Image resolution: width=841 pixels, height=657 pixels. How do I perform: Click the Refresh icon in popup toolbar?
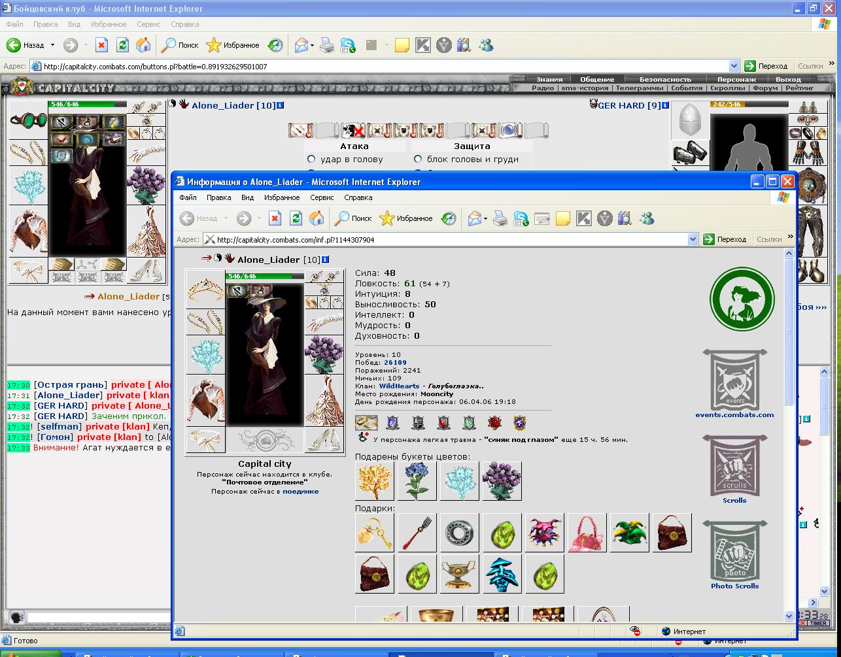tap(296, 218)
